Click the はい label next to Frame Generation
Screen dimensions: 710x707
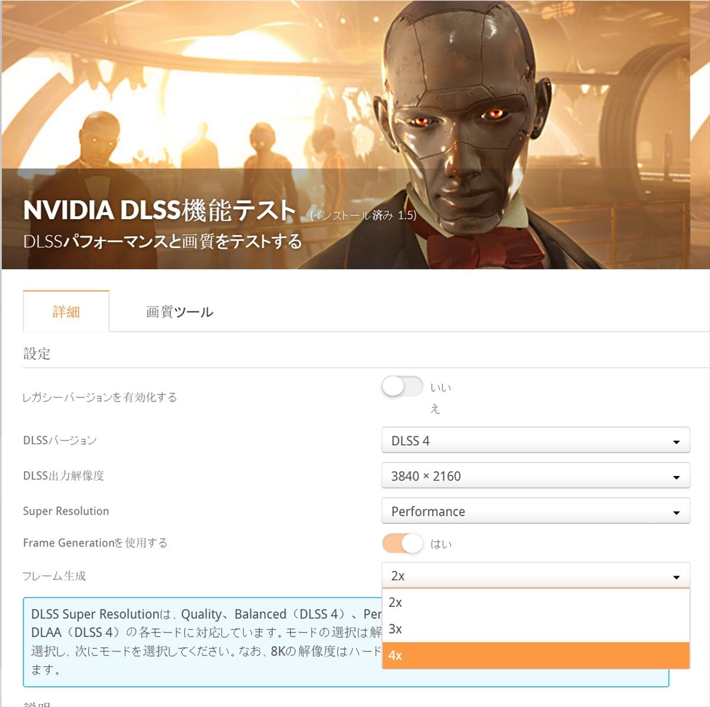pyautogui.click(x=441, y=544)
